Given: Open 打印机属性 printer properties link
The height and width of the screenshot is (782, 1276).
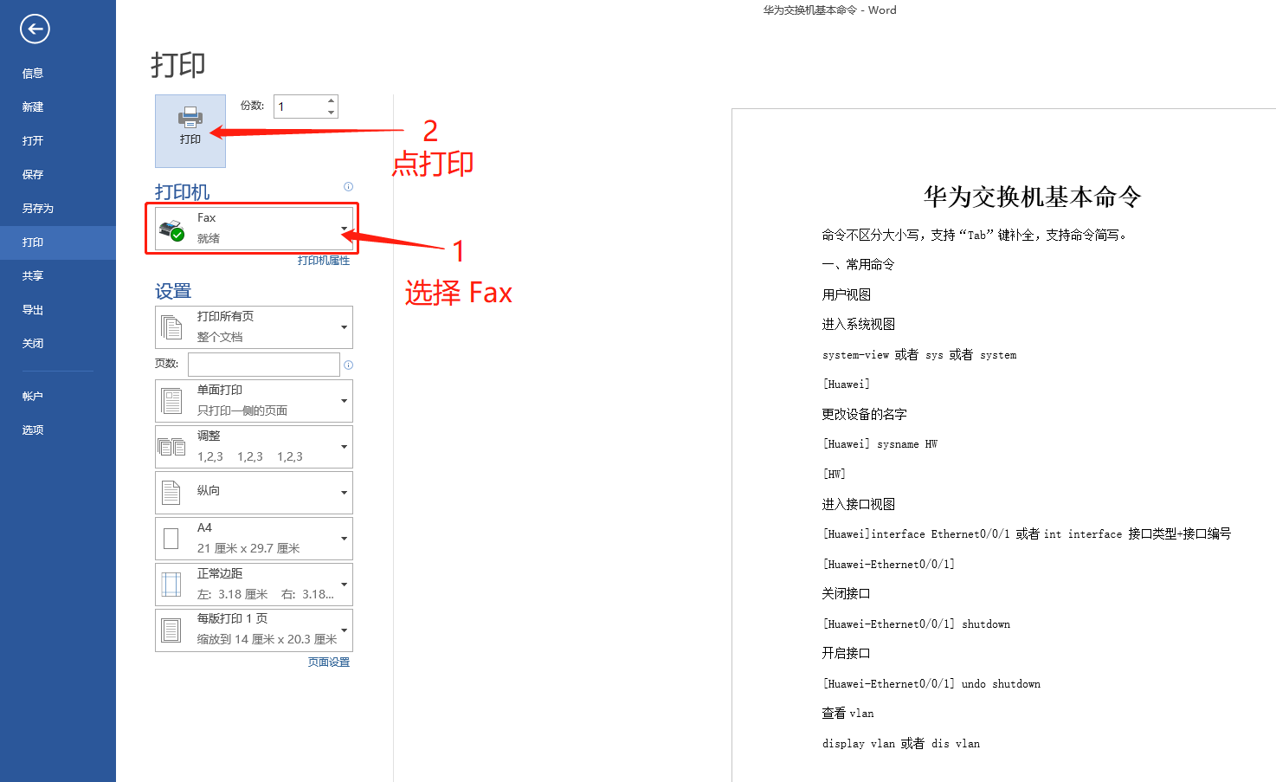Looking at the screenshot, I should (x=323, y=259).
